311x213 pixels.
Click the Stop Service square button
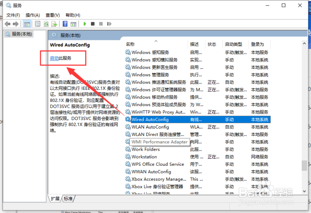(x=93, y=24)
